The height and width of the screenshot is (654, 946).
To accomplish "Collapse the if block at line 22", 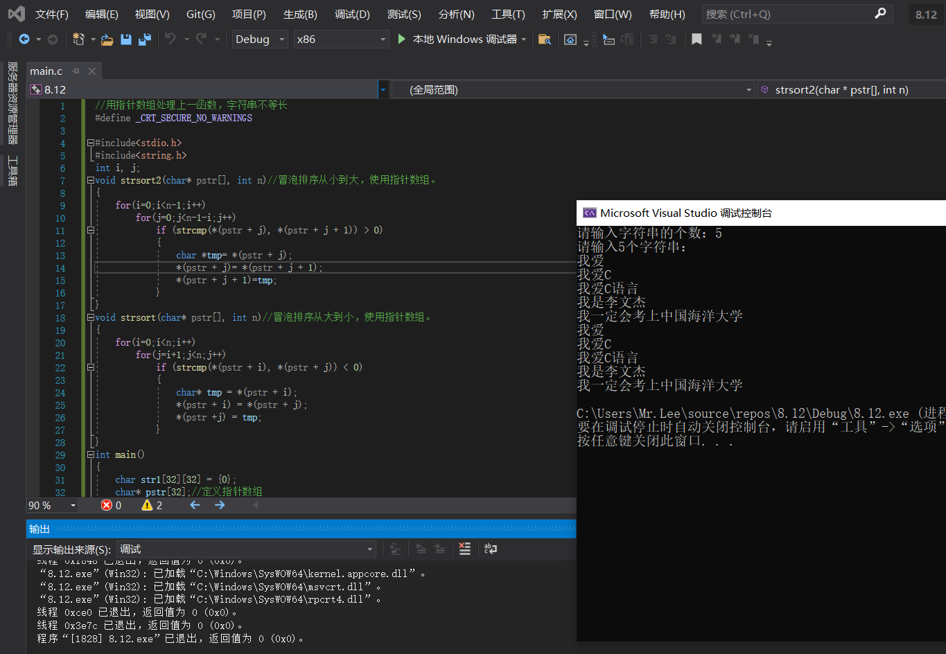I will click(90, 367).
